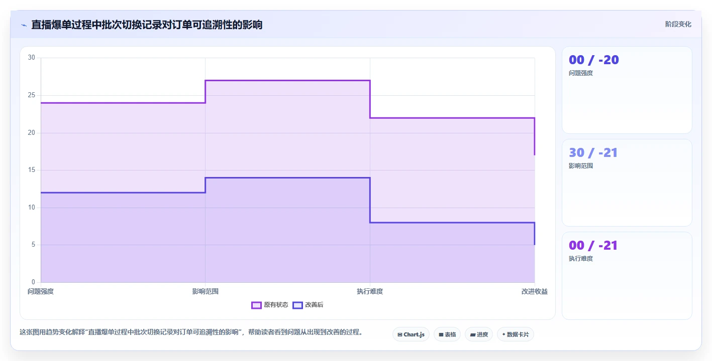Click the 00 / -21 value
Screen dimensions: 712x361
[593, 246]
